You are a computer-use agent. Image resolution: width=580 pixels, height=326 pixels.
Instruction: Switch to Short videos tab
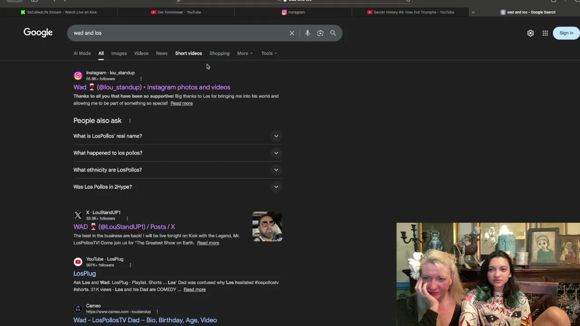pos(188,53)
